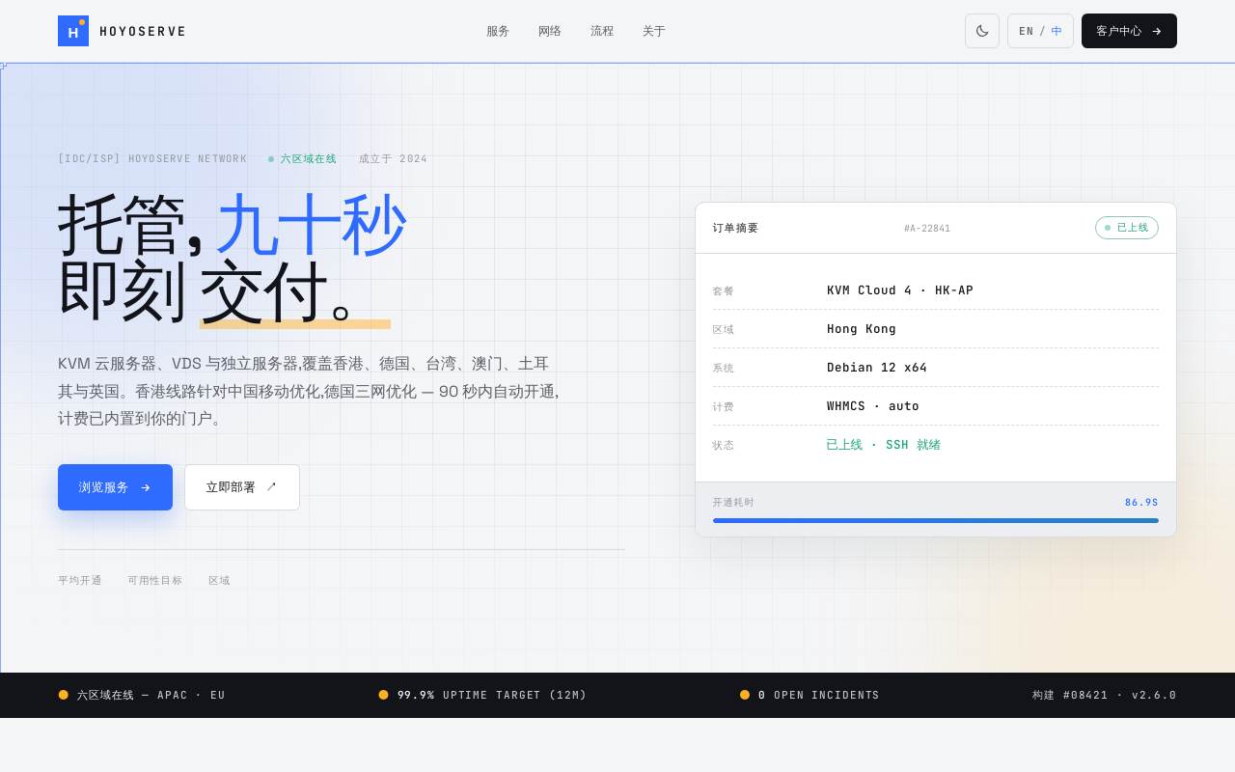Click 99.9% UPTIME TARGET (12M) in status bar

(x=482, y=695)
